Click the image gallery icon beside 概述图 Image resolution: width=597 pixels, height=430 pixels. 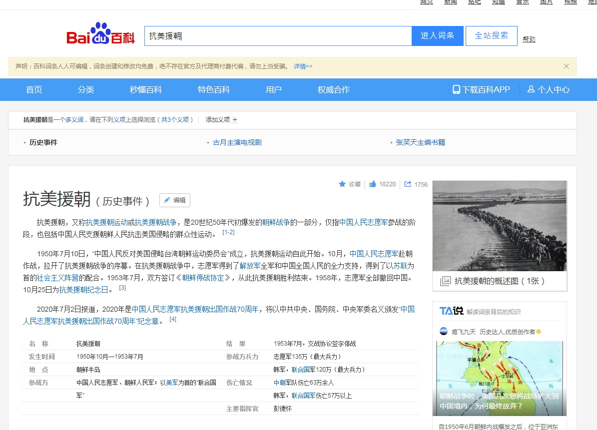click(445, 281)
